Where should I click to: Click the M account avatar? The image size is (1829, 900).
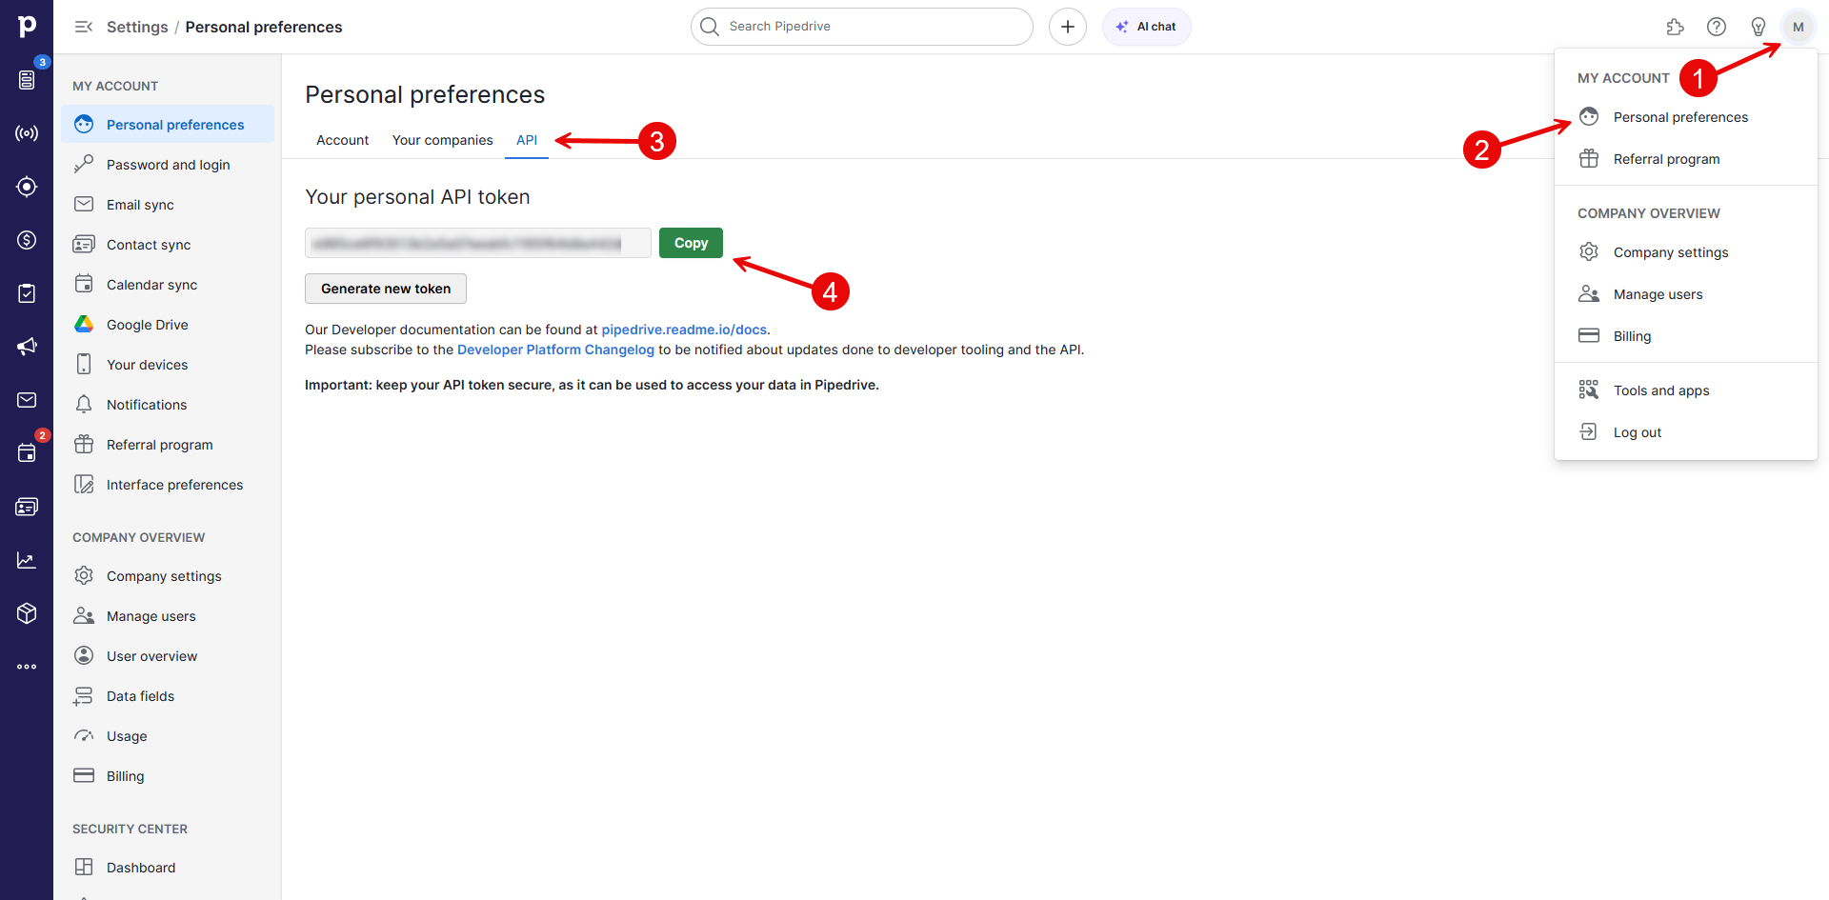[1799, 27]
